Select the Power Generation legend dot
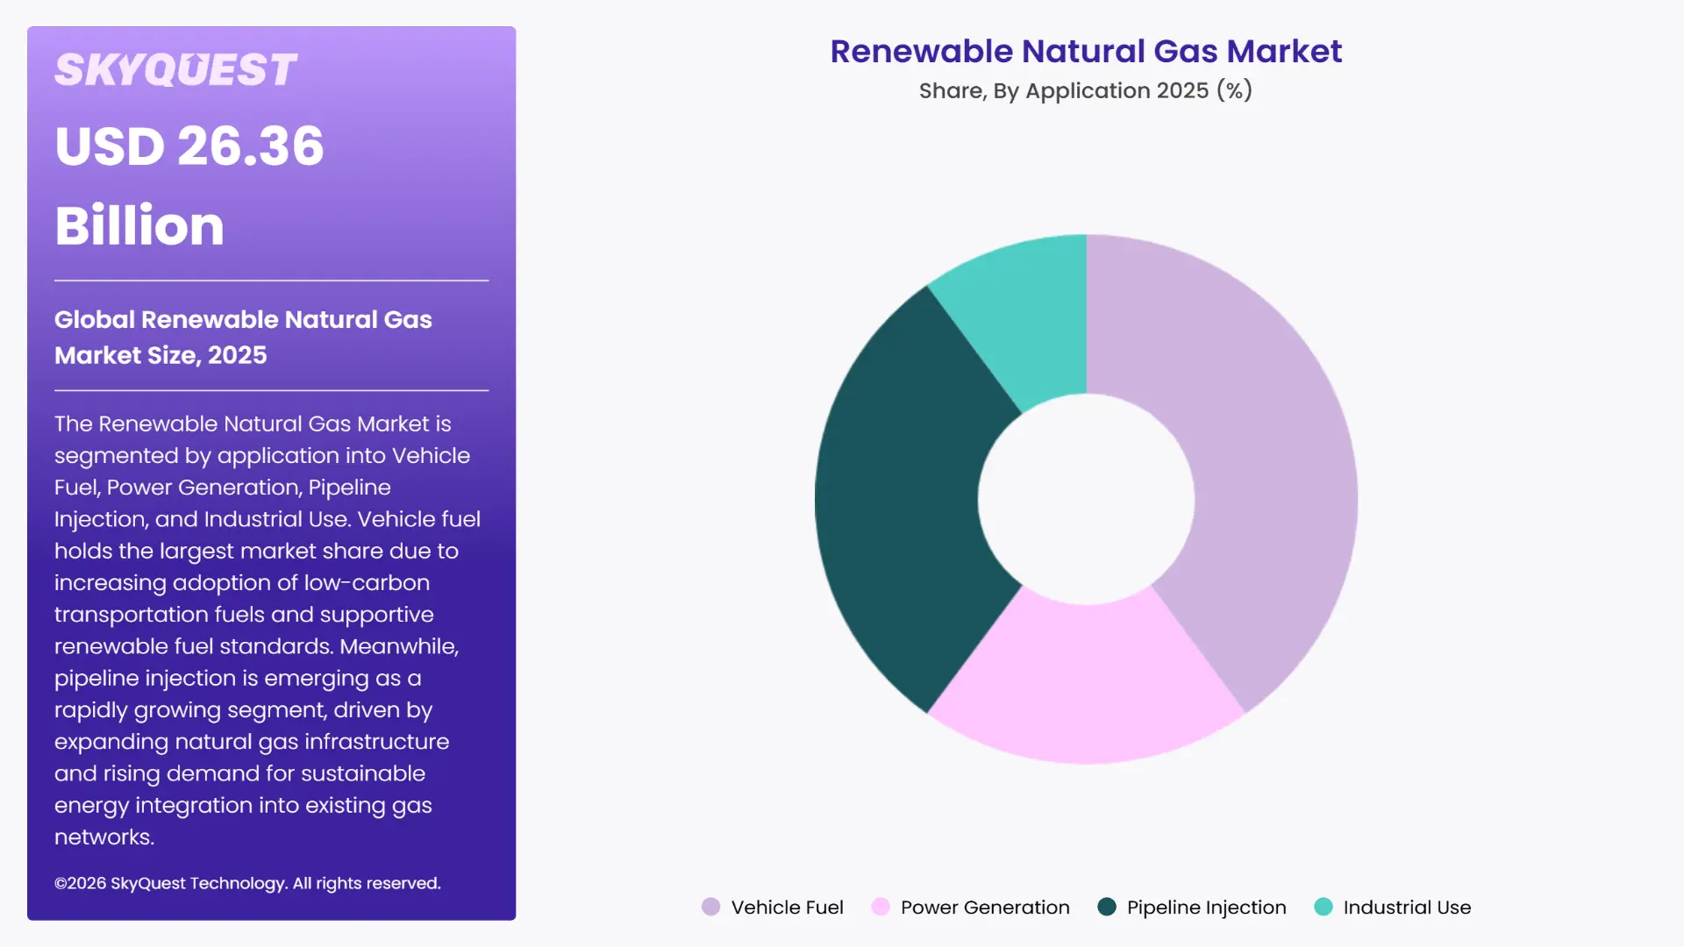 coord(880,907)
